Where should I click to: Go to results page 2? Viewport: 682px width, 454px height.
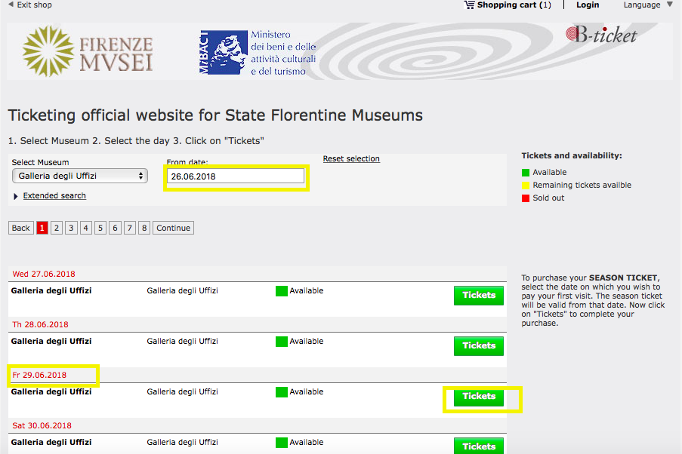[x=57, y=228]
